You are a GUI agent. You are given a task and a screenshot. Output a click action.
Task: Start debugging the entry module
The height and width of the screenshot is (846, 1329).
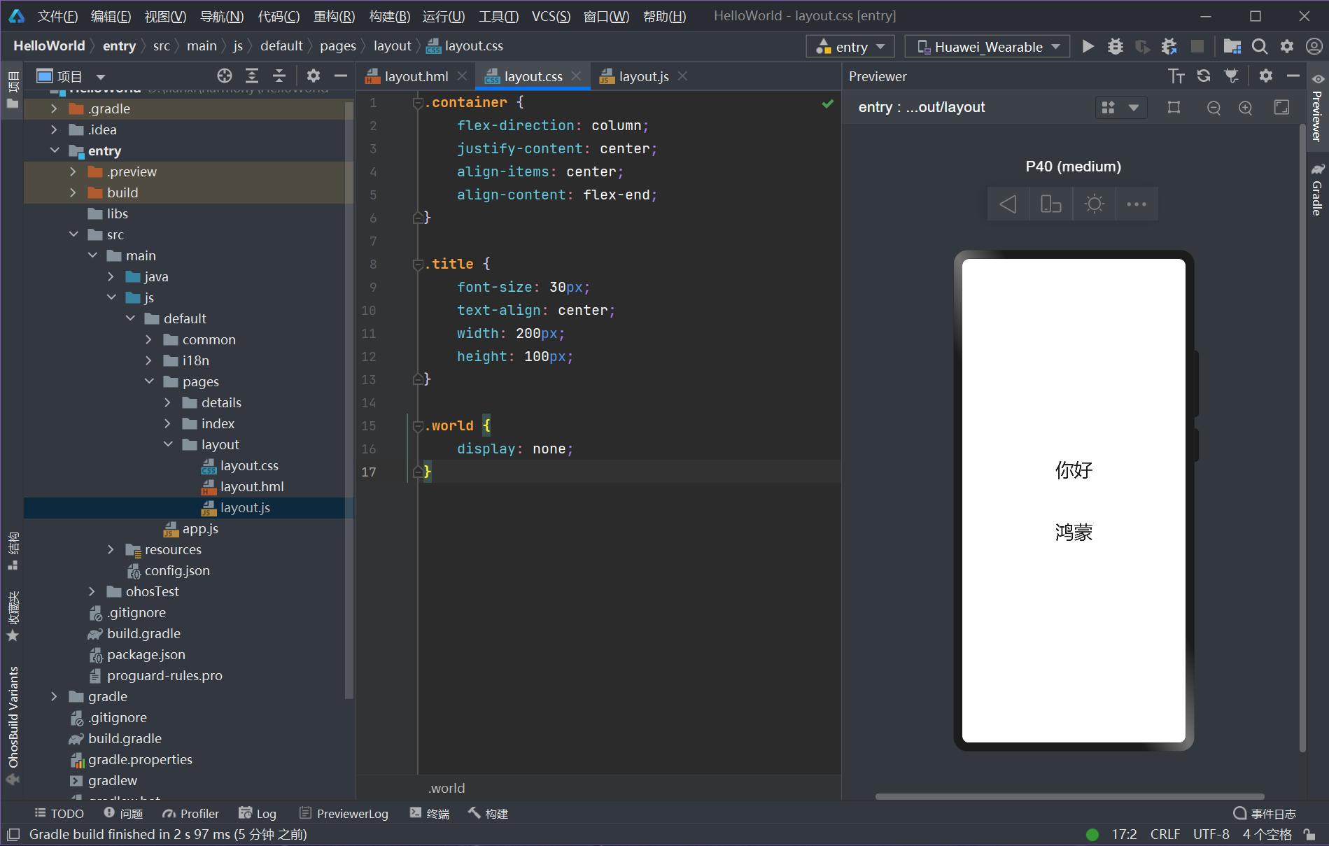click(1115, 45)
